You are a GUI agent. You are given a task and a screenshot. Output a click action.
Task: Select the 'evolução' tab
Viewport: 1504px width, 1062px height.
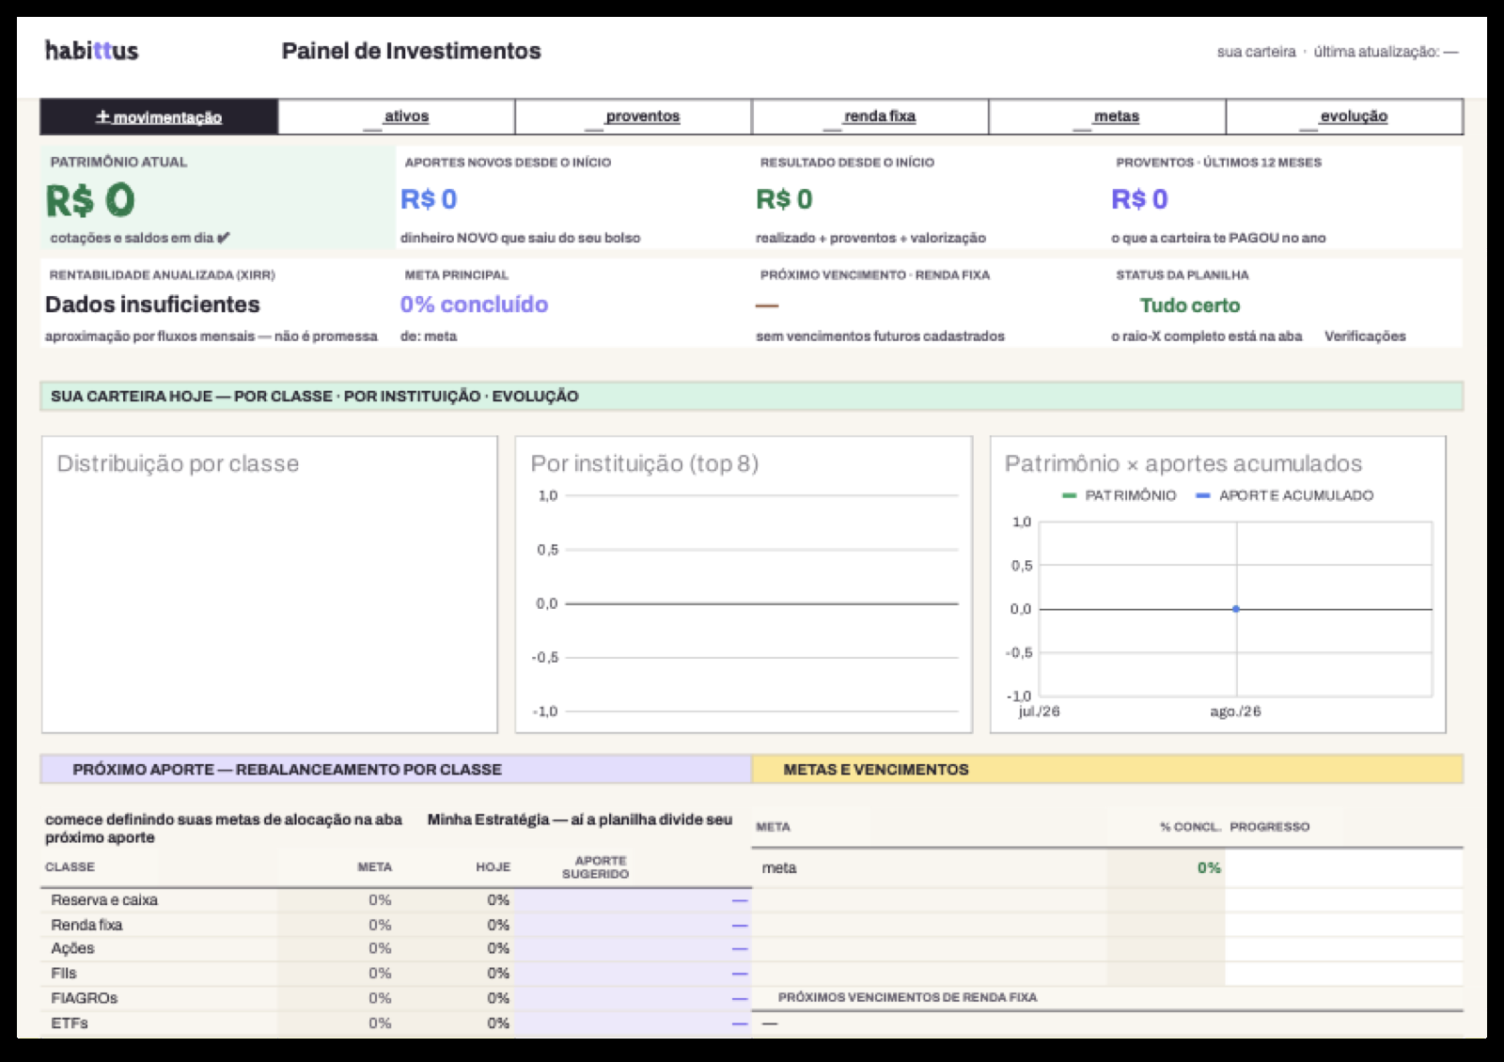pyautogui.click(x=1344, y=117)
